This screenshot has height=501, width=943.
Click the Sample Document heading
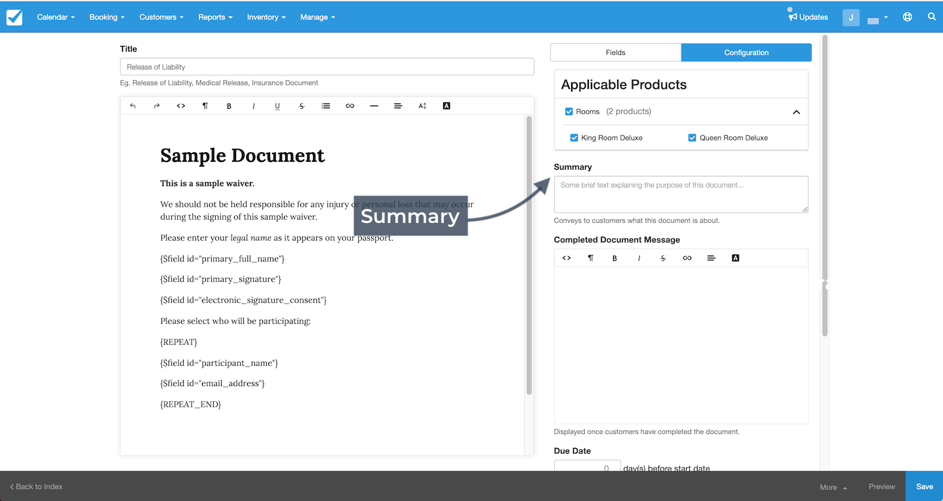[243, 155]
